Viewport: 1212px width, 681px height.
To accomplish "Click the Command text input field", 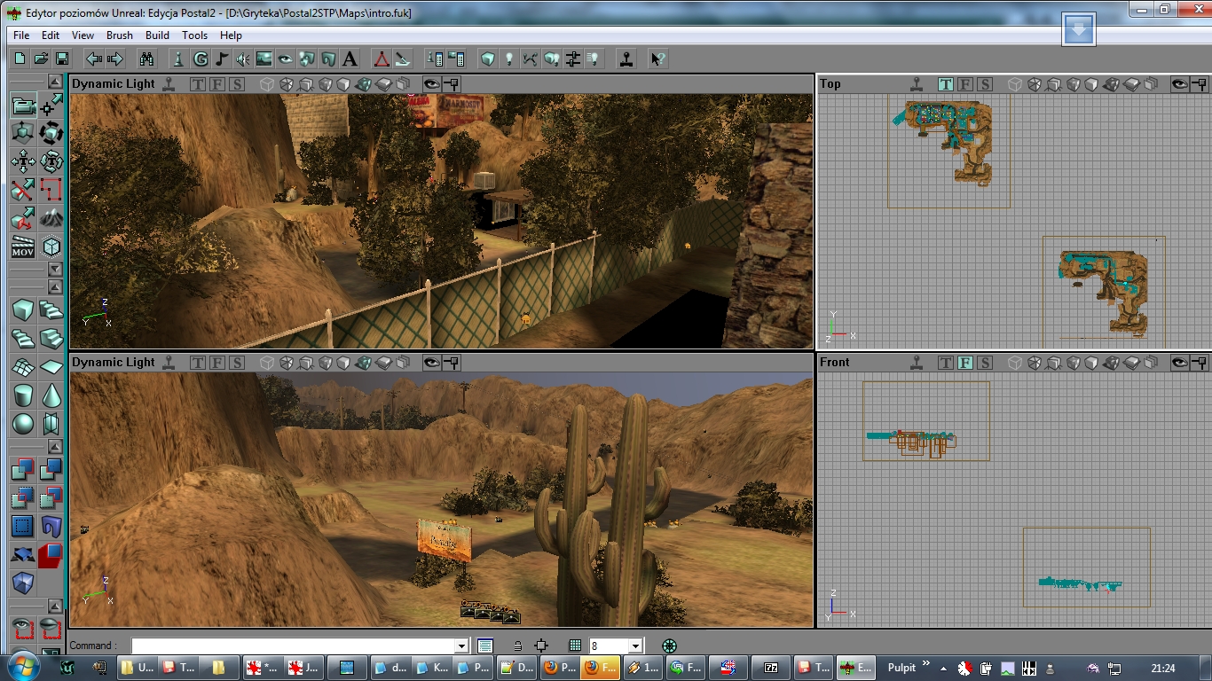I will coord(294,646).
